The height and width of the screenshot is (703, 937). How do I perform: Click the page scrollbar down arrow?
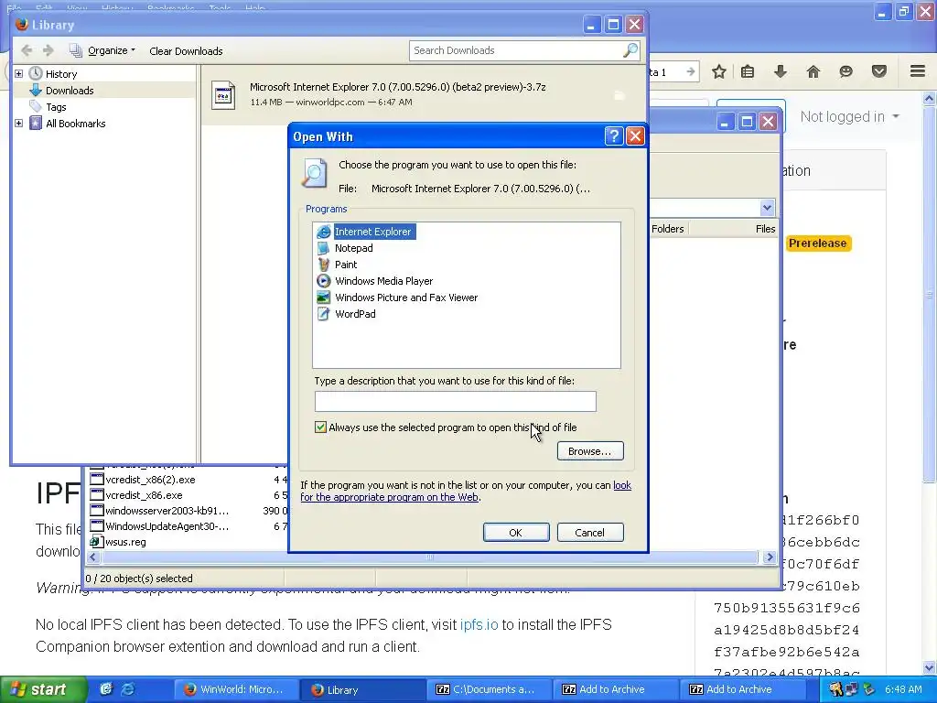click(930, 666)
